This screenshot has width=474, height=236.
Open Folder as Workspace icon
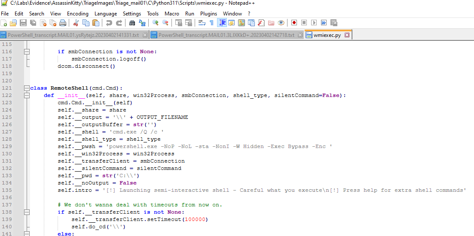[271, 23]
